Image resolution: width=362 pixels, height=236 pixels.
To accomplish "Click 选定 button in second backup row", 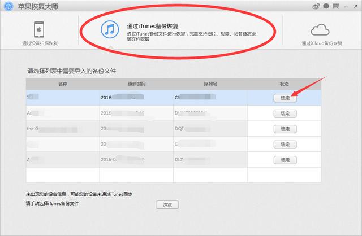I will click(285, 113).
